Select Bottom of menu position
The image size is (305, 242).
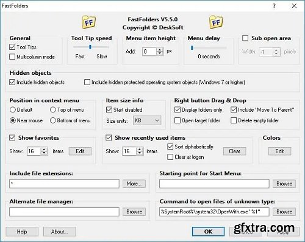point(53,120)
